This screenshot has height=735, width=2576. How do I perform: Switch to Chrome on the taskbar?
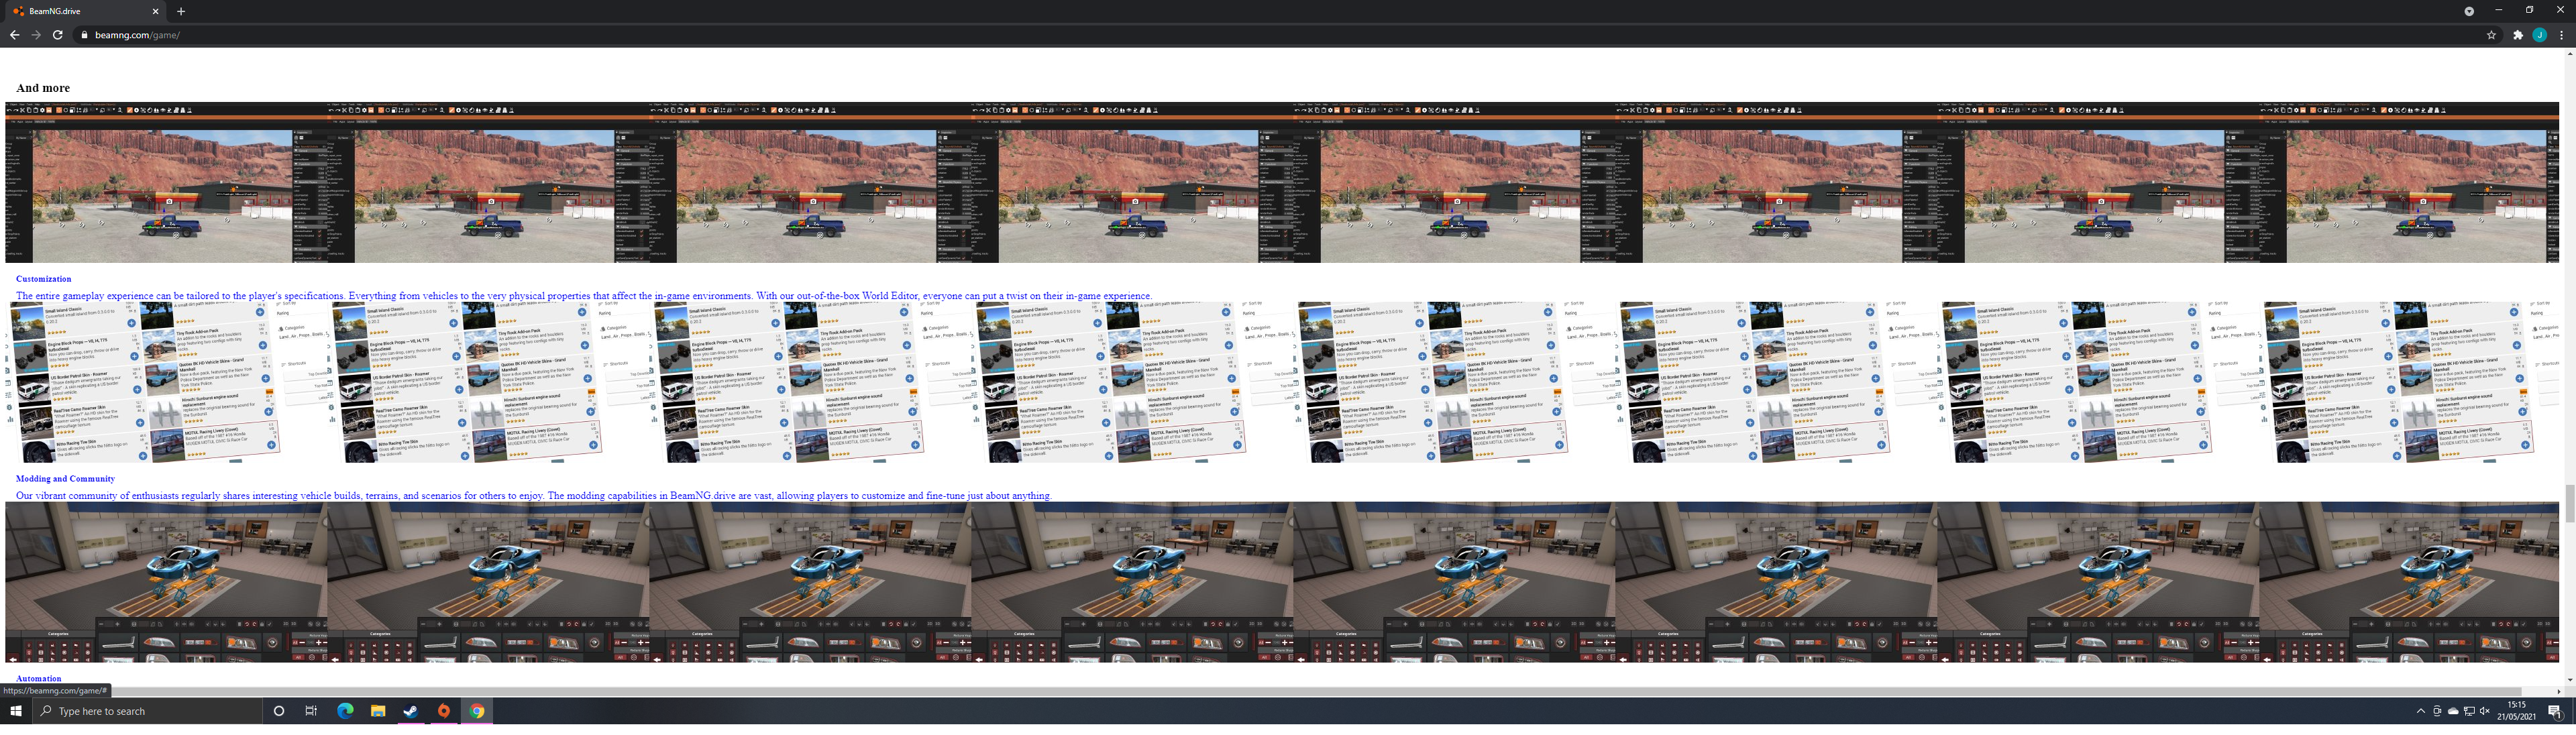(x=477, y=711)
